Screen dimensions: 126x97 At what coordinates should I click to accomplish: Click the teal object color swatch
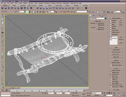(x=106, y=18)
